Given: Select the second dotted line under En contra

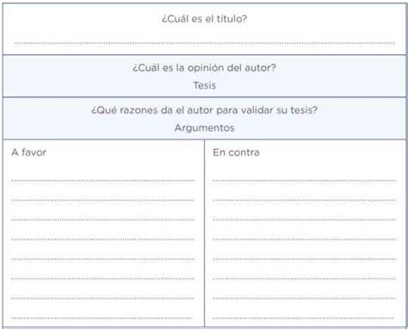Looking at the screenshot, I should tap(305, 200).
